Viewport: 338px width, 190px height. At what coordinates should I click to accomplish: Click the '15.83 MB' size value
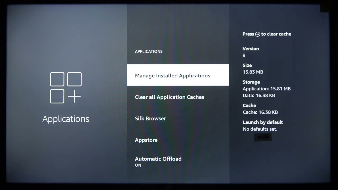pos(253,72)
